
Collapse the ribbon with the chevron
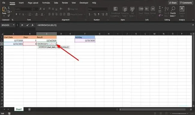pyautogui.click(x=193, y=20)
